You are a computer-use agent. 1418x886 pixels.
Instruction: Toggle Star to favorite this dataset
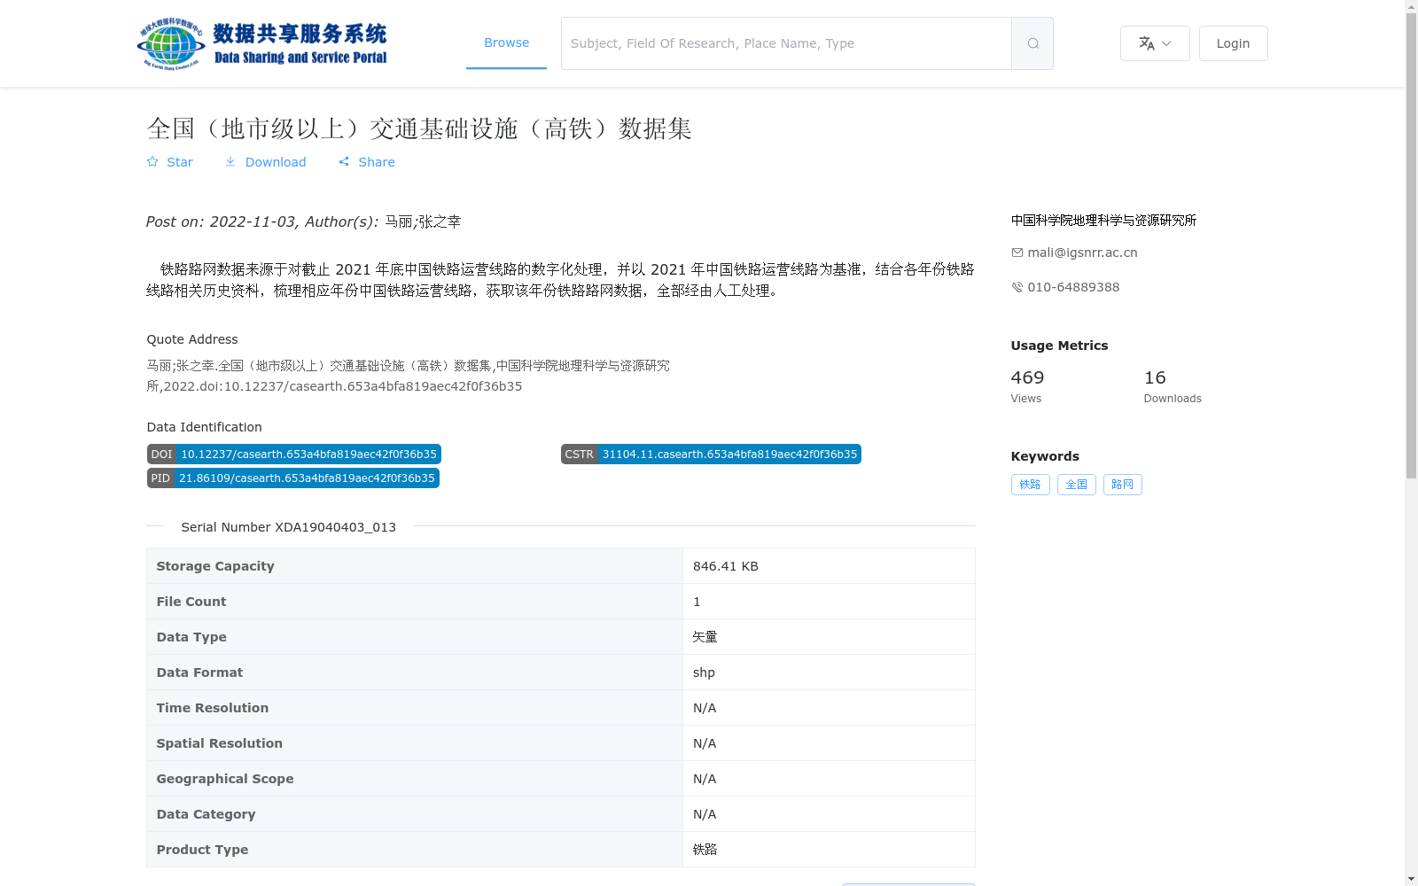(x=169, y=161)
